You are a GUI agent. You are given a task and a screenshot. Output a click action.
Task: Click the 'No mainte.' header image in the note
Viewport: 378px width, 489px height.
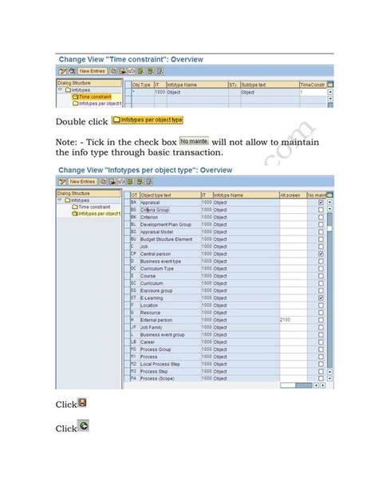[x=194, y=141]
